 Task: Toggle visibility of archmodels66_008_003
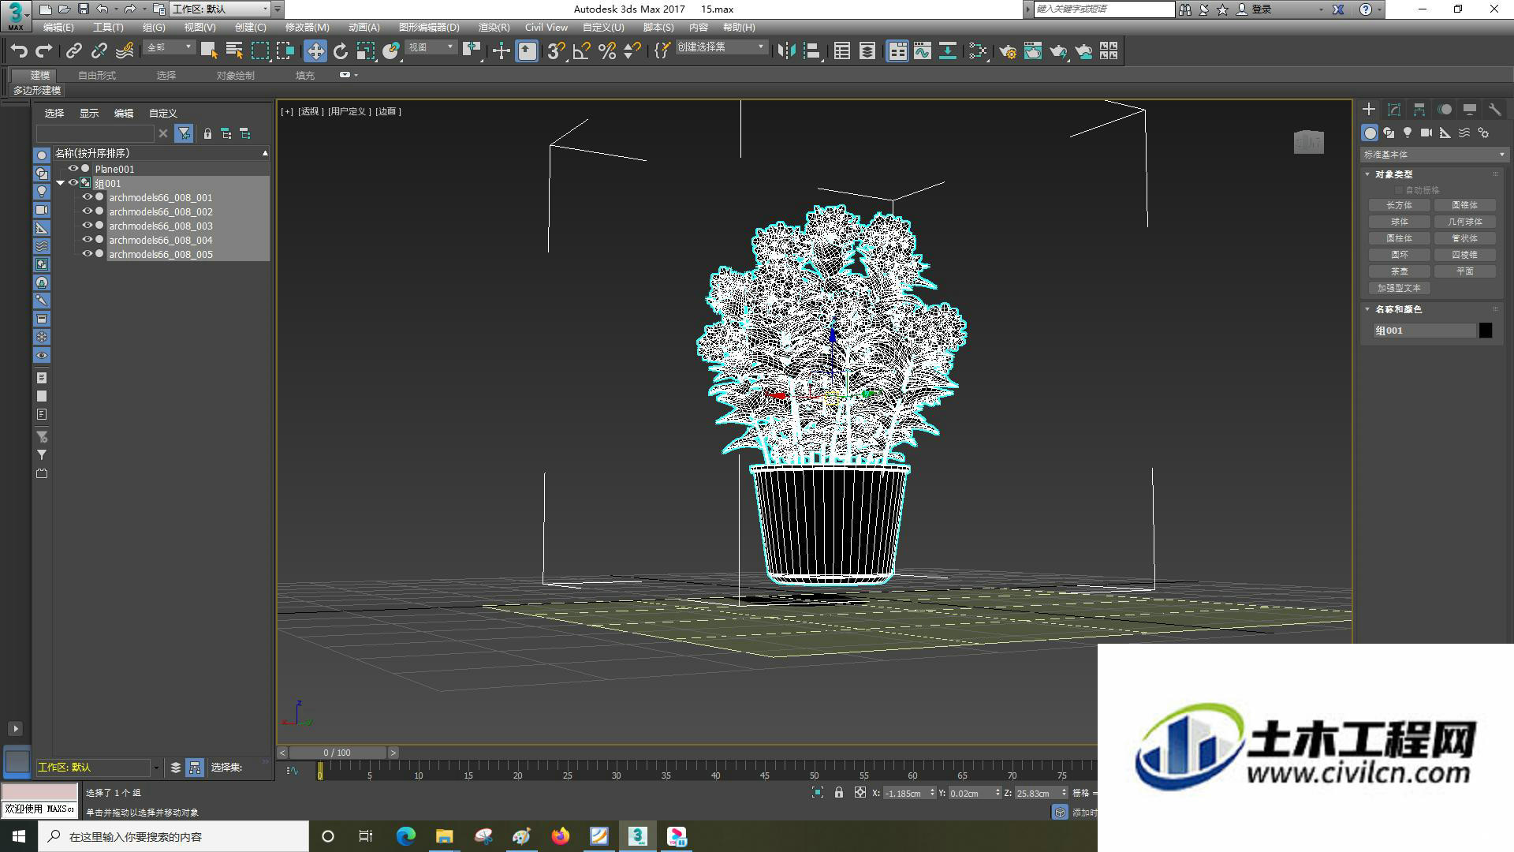pyautogui.click(x=88, y=226)
